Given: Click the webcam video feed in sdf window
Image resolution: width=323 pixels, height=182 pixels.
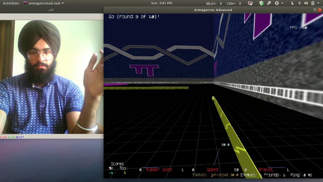Looking at the screenshot, I should point(52,77).
